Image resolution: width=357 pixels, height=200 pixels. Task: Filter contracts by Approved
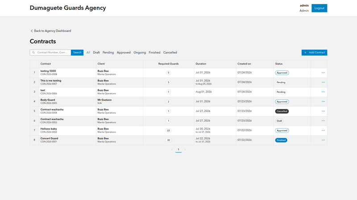coord(124,52)
